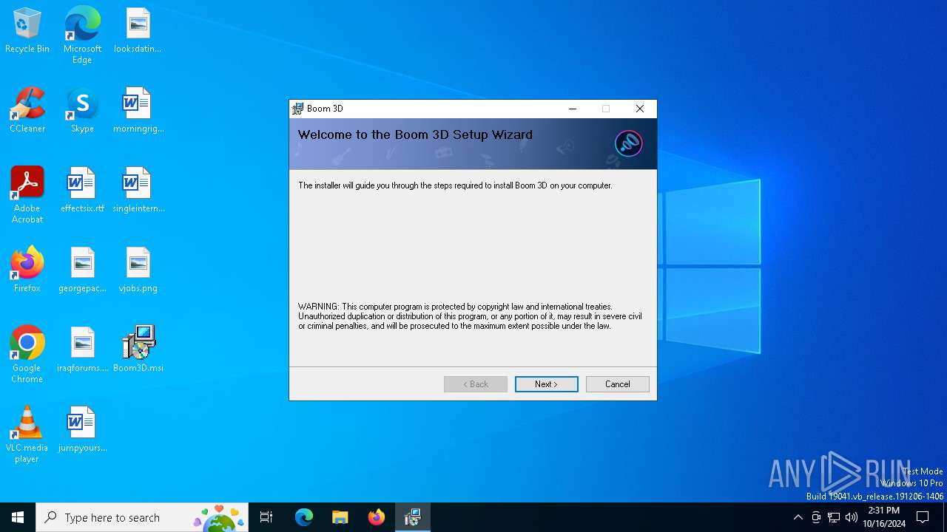Select the VLC media player shortcut
Viewport: 947px width, 532px height.
(x=27, y=434)
